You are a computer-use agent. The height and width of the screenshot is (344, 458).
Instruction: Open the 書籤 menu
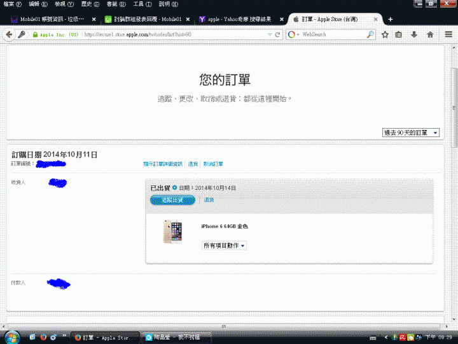(x=116, y=4)
